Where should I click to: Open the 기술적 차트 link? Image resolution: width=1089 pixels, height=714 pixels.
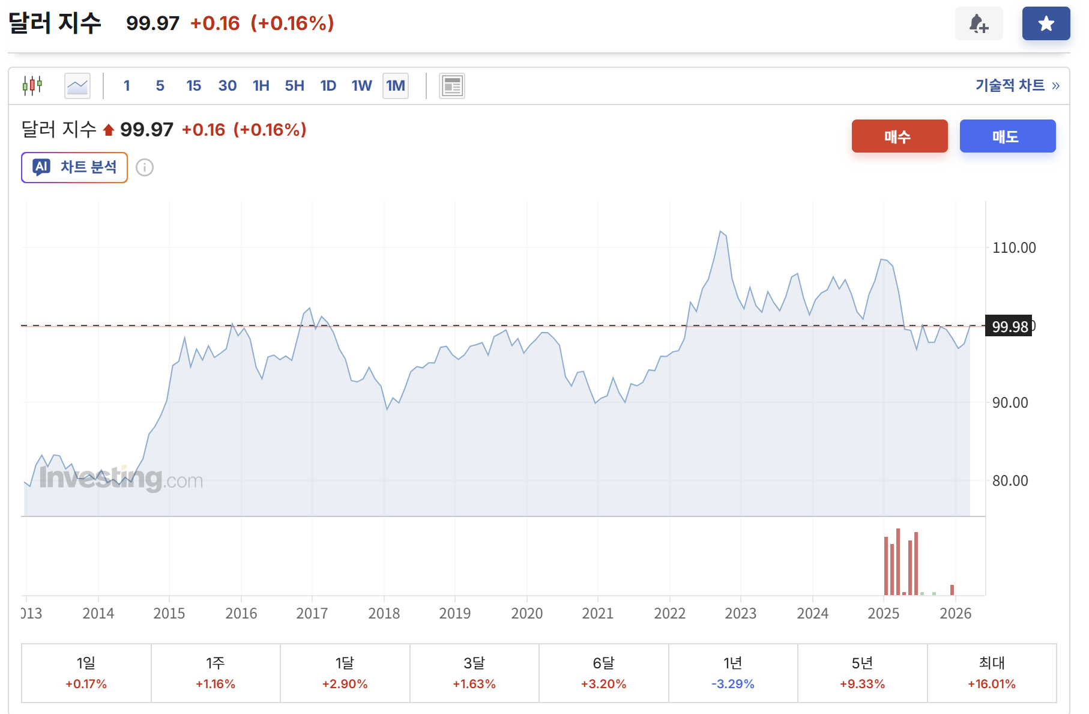click(1018, 85)
